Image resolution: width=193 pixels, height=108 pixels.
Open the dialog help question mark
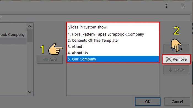pyautogui.click(x=167, y=6)
